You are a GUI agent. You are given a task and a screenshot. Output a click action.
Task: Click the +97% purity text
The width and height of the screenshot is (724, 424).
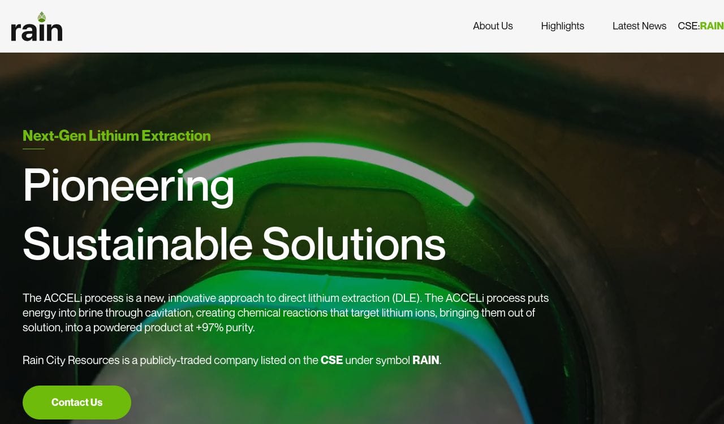coord(225,327)
